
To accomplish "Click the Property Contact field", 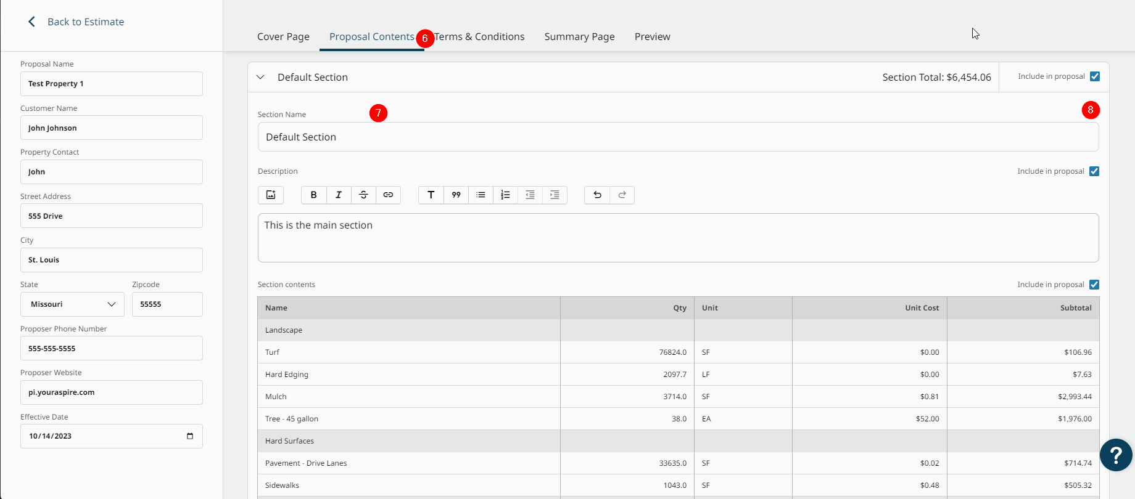I will coord(112,172).
